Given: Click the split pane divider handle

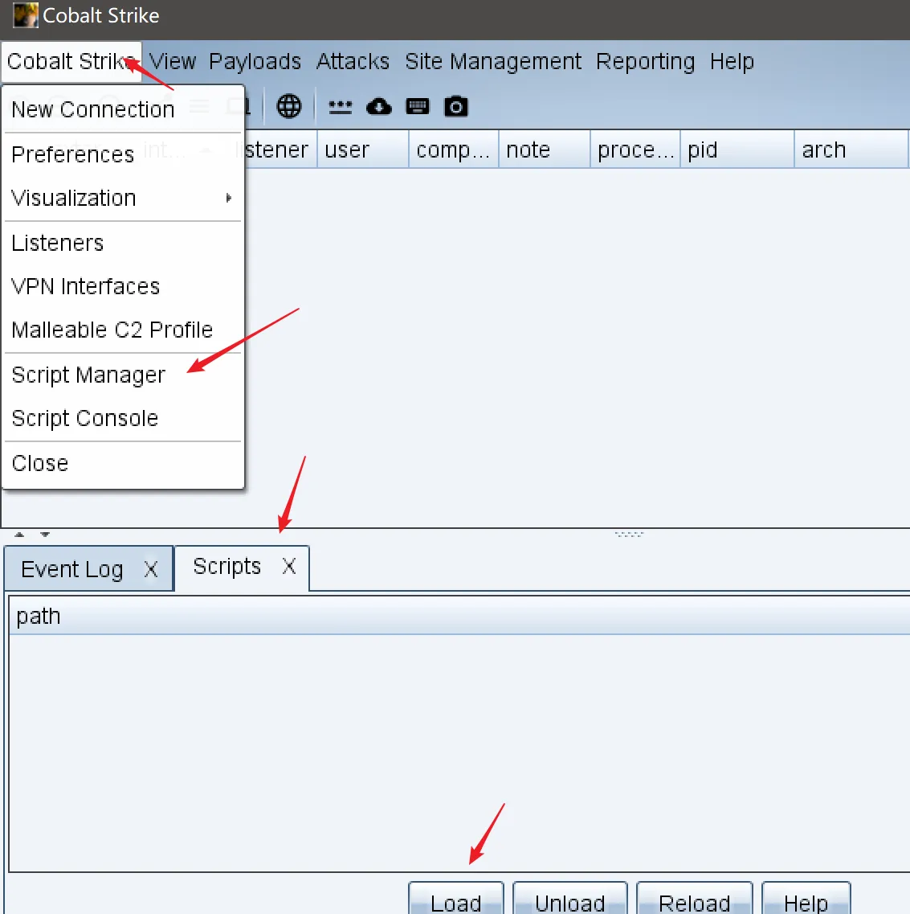Looking at the screenshot, I should pyautogui.click(x=629, y=534).
